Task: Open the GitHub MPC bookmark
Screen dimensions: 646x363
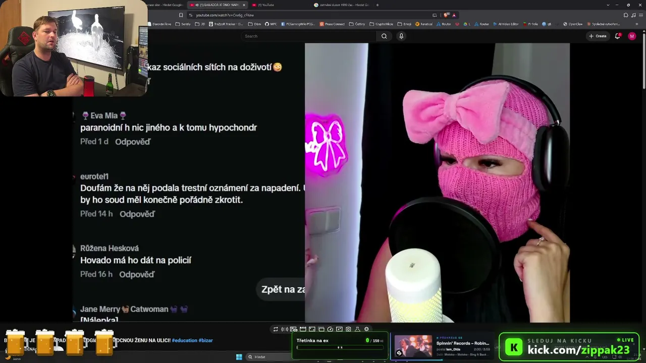Action: tap(271, 24)
